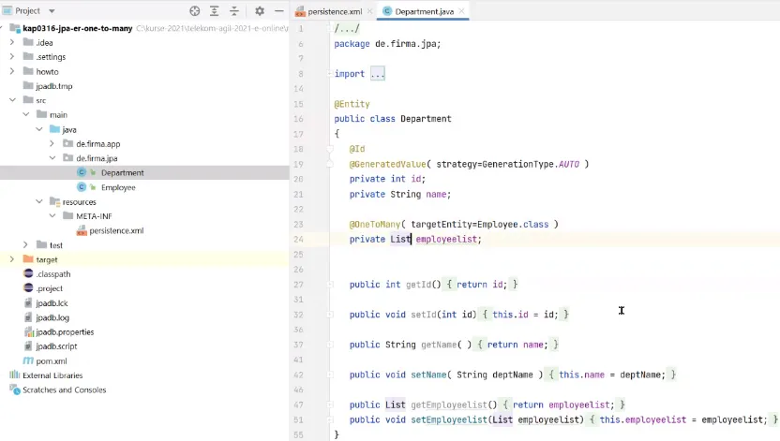Screen dimensions: 780x441
Task: Switch to the Department.java editor tab
Action: point(425,11)
